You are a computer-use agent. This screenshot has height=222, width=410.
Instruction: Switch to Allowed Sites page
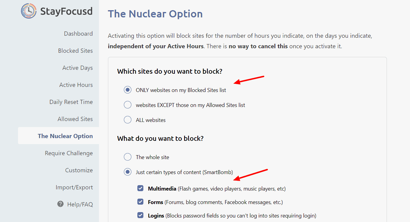75,119
